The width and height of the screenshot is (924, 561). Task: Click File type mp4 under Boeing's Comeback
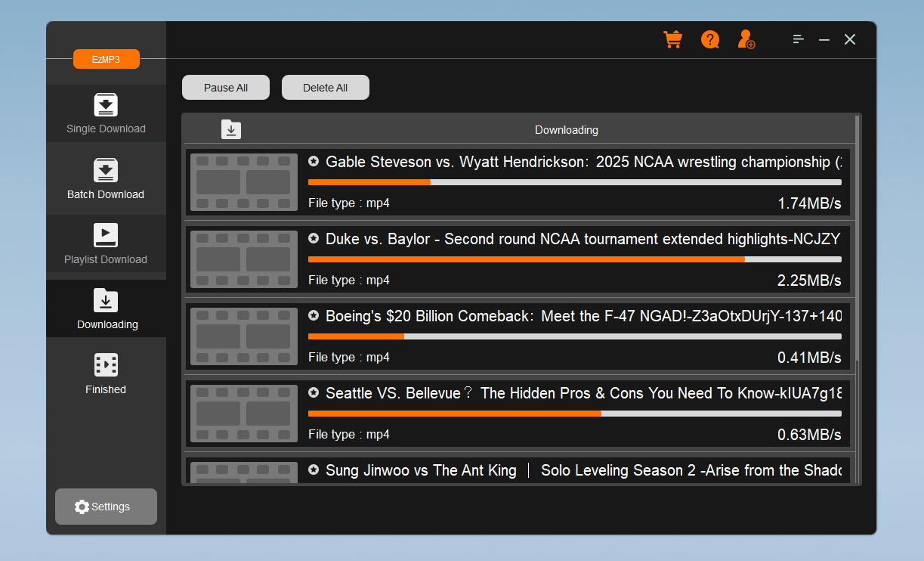(x=349, y=358)
